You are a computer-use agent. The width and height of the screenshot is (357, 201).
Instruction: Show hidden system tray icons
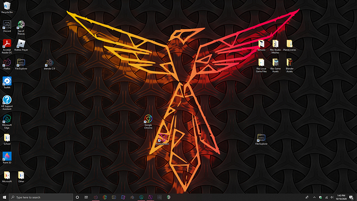point(314,197)
